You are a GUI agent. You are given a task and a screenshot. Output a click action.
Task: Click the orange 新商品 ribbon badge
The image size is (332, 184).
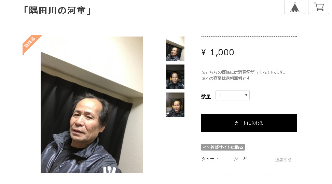pyautogui.click(x=31, y=44)
